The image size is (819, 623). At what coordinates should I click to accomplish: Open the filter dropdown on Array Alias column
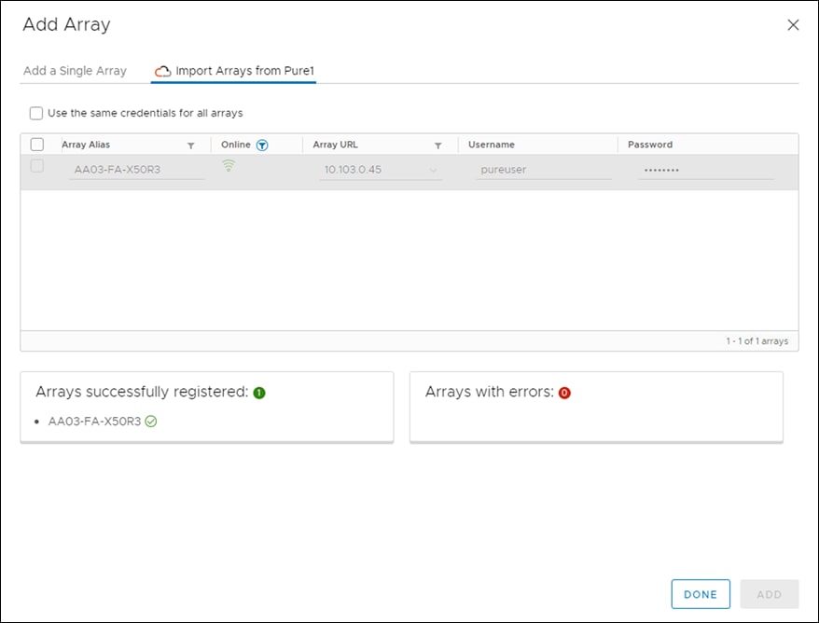point(191,145)
